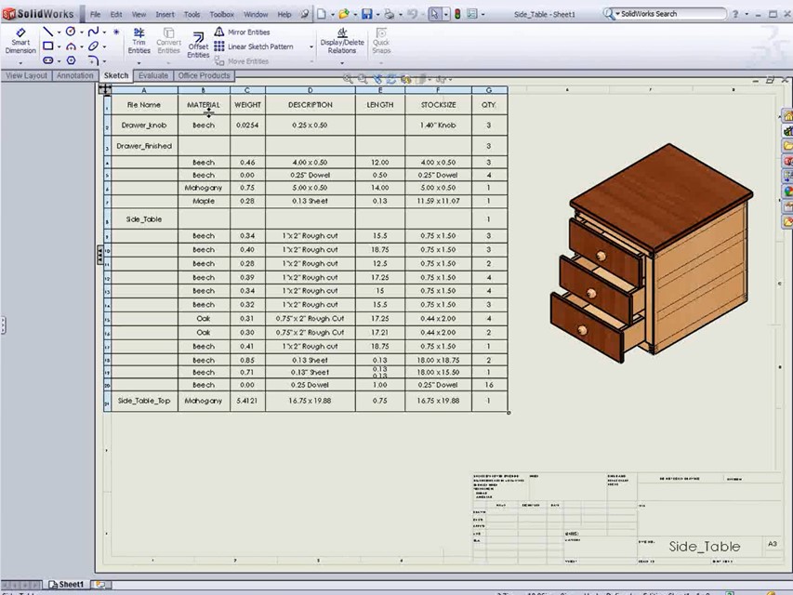Viewport: 793px width, 595px height.
Task: Select the Circle sketch tool
Action: tap(70, 32)
